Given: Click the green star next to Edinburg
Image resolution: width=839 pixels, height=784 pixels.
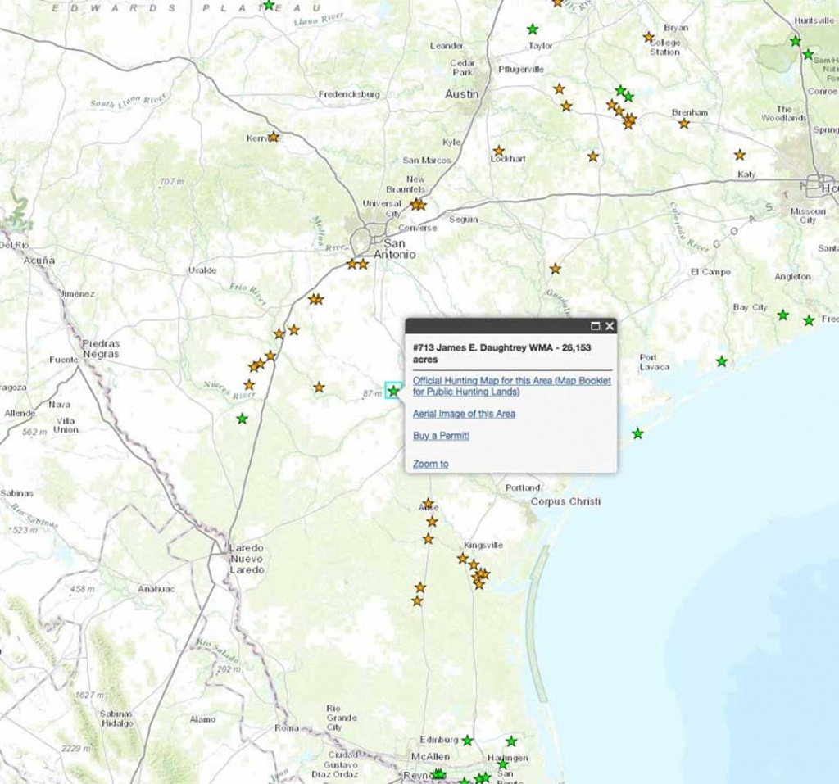Looking at the screenshot, I should 467,741.
